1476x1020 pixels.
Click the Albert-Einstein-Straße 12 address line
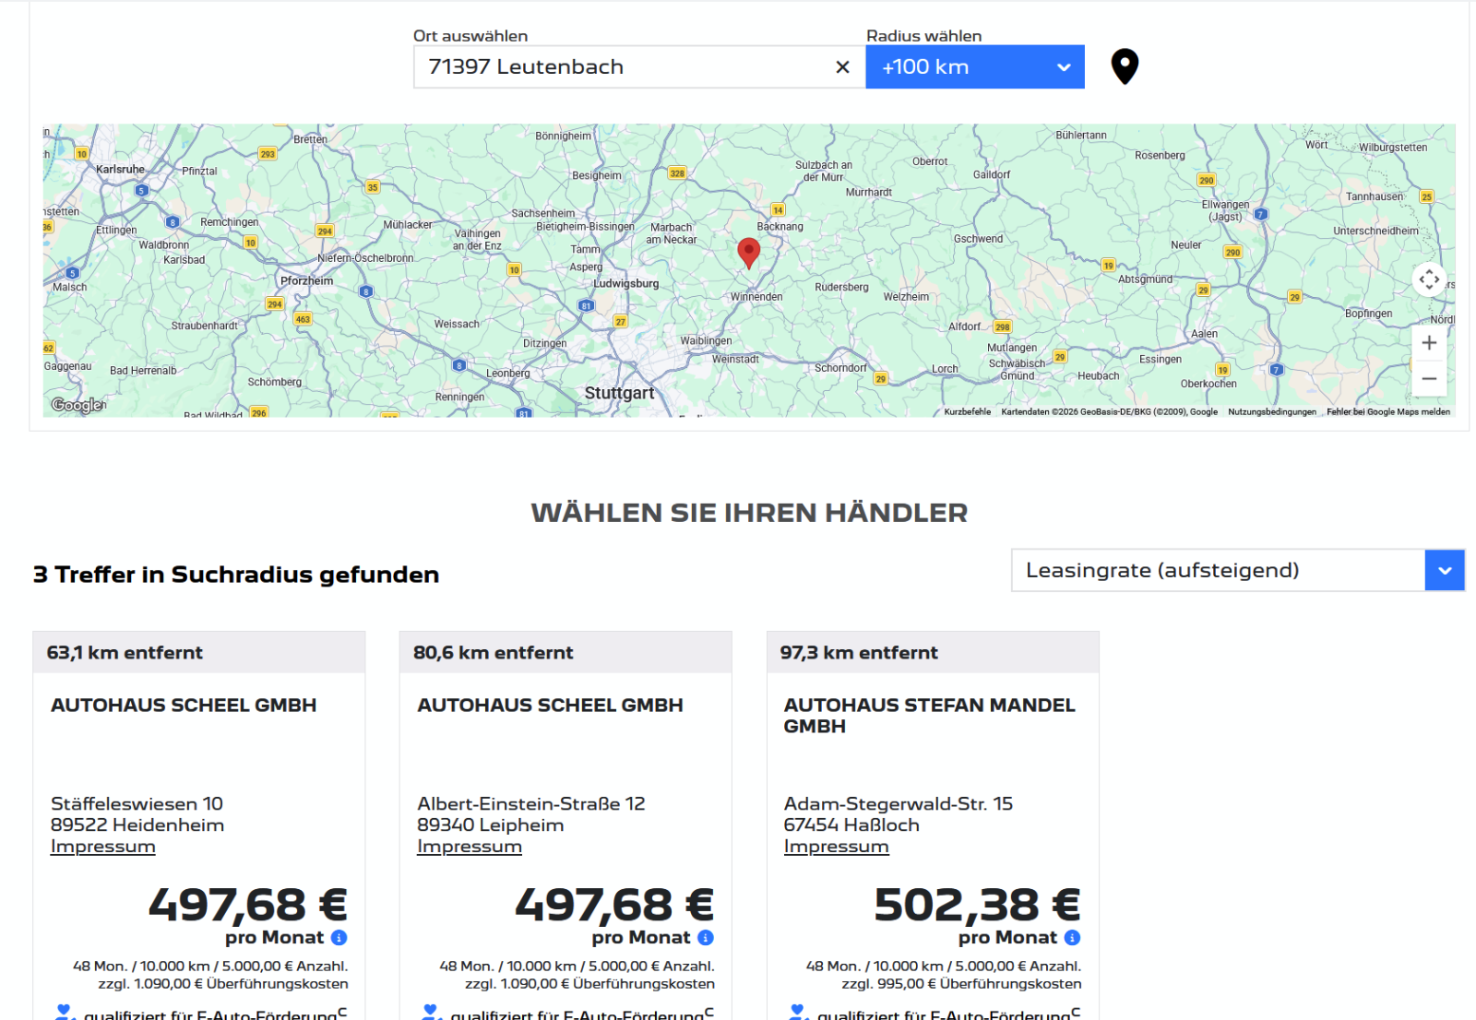point(531,804)
